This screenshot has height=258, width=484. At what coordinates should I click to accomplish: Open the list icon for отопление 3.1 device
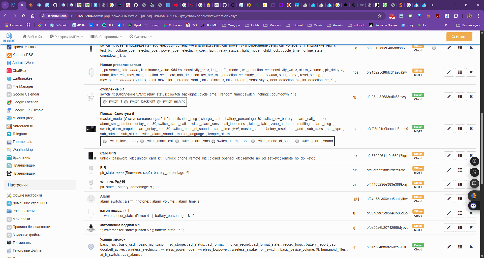point(460,97)
